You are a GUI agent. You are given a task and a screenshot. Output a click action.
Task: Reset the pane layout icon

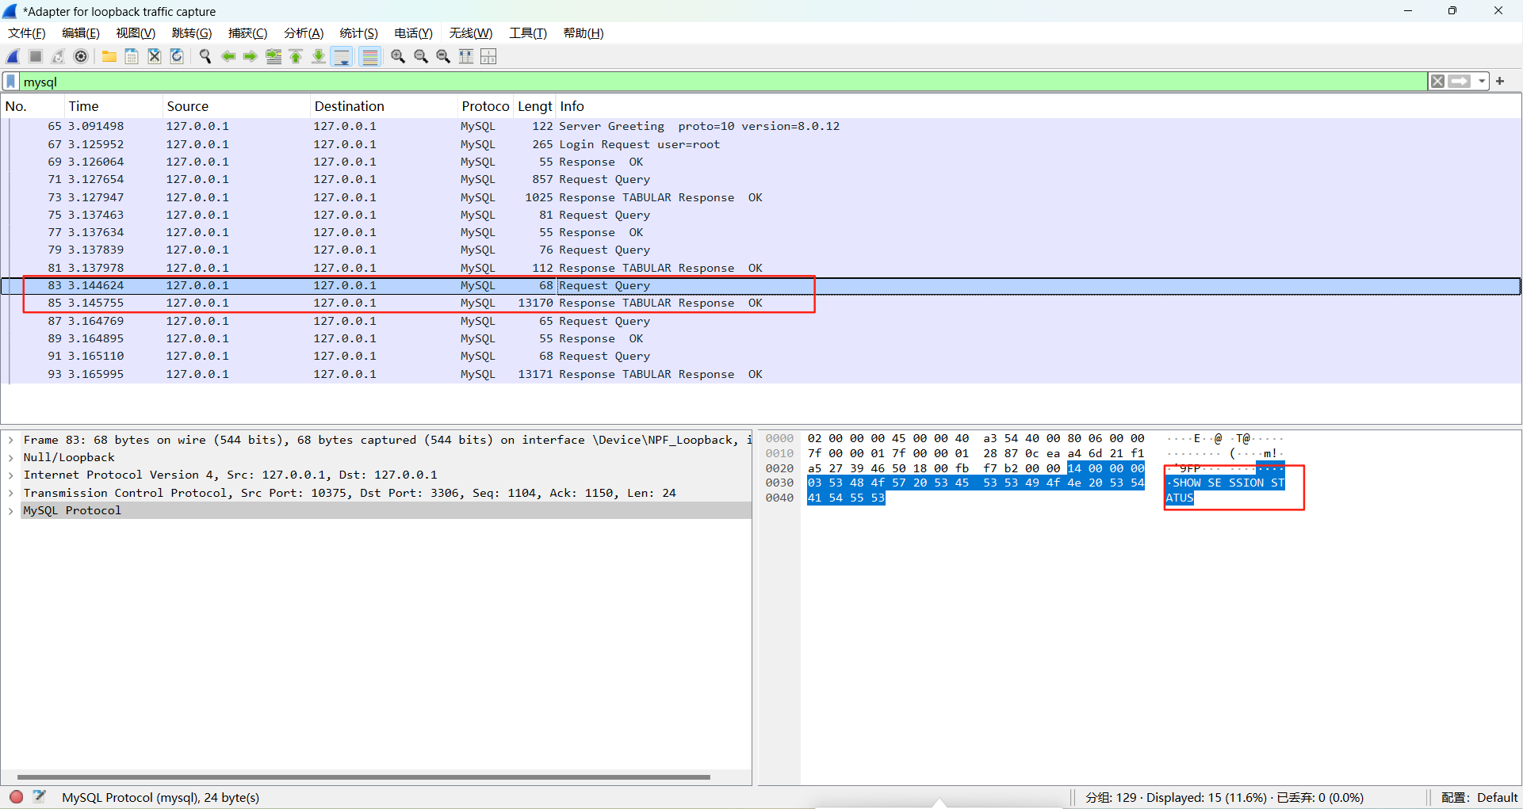coord(488,56)
